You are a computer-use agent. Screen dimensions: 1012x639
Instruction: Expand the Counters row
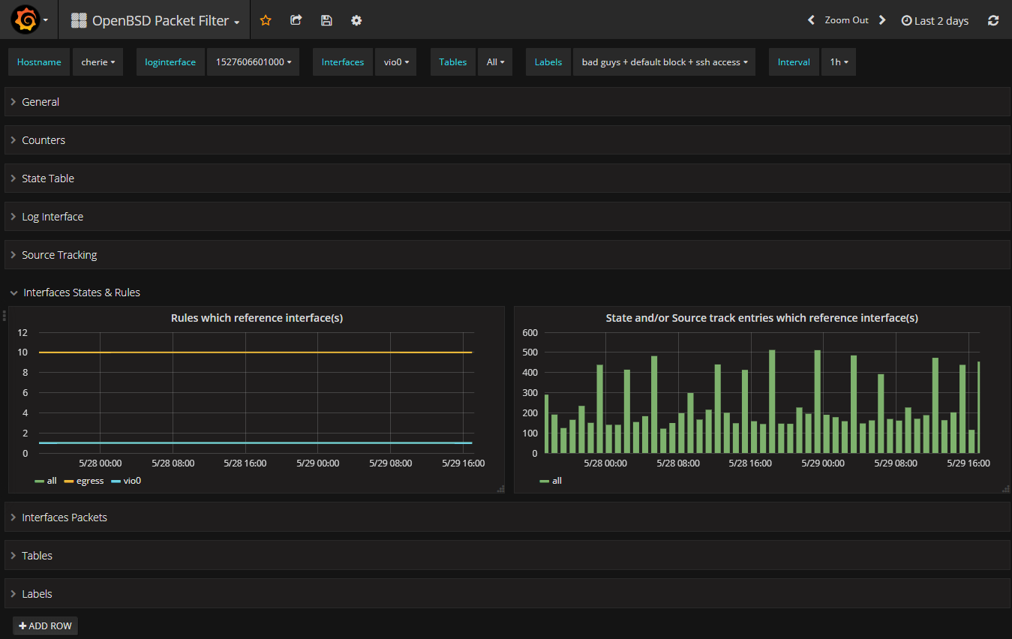click(44, 140)
